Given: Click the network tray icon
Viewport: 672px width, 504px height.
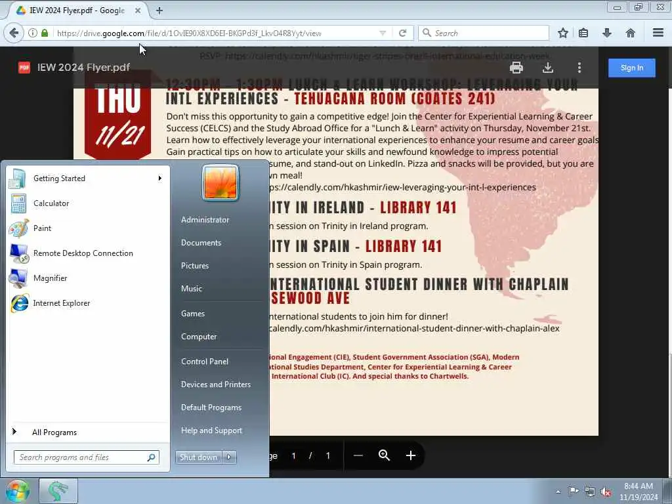Looking at the screenshot, I should 590,492.
